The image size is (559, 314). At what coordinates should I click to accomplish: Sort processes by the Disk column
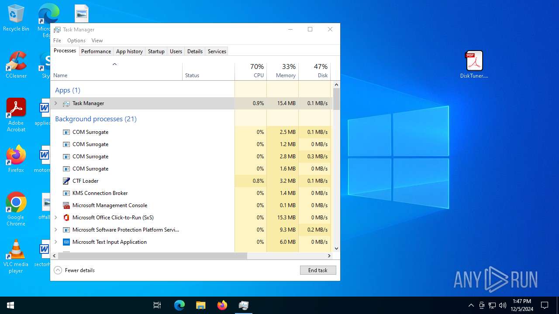point(314,71)
